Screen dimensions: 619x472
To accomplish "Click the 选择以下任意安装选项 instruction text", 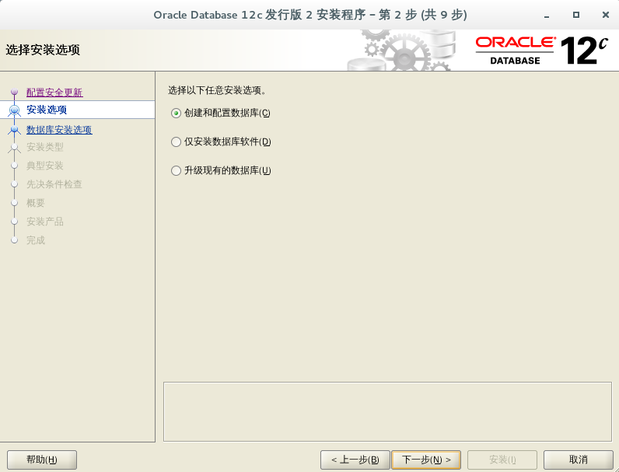I will (x=218, y=90).
